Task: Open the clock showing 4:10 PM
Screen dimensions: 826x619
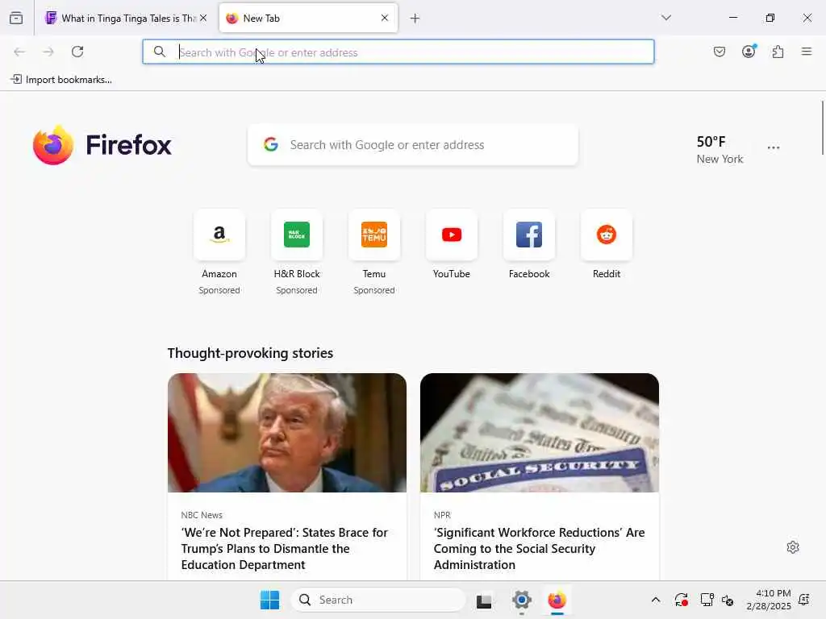Action: click(x=769, y=600)
